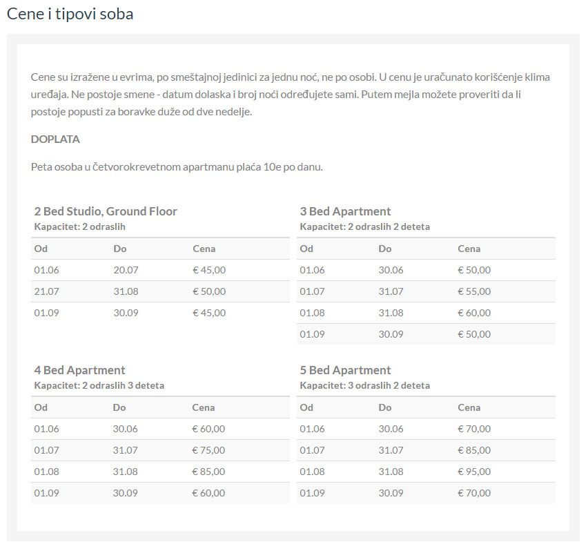Click the € 75,00 price in 4 Bed Apartment
This screenshot has height=551, width=588.
click(208, 450)
